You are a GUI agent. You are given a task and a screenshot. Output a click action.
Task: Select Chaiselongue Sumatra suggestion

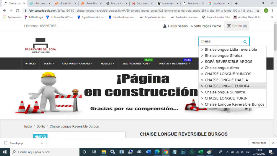(x=232, y=92)
